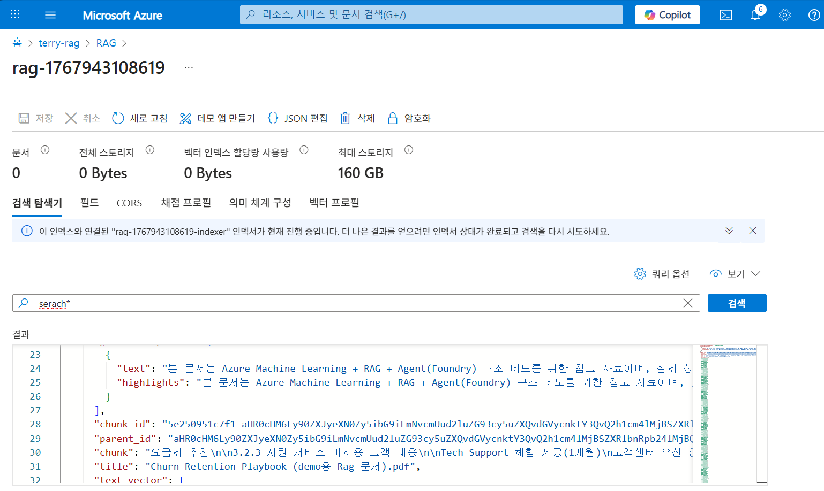
Task: Select the 검색 탐색기 tab
Action: point(38,203)
